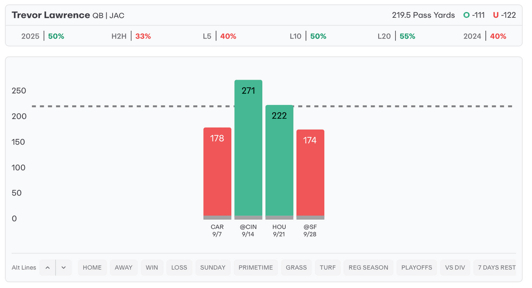Enable the WIN filter chip

[152, 268]
